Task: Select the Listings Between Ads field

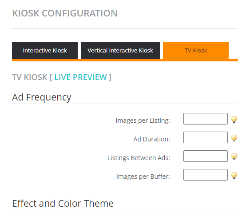Action: tap(206, 156)
